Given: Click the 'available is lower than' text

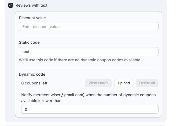Looking at the screenshot, I should (x=41, y=101).
